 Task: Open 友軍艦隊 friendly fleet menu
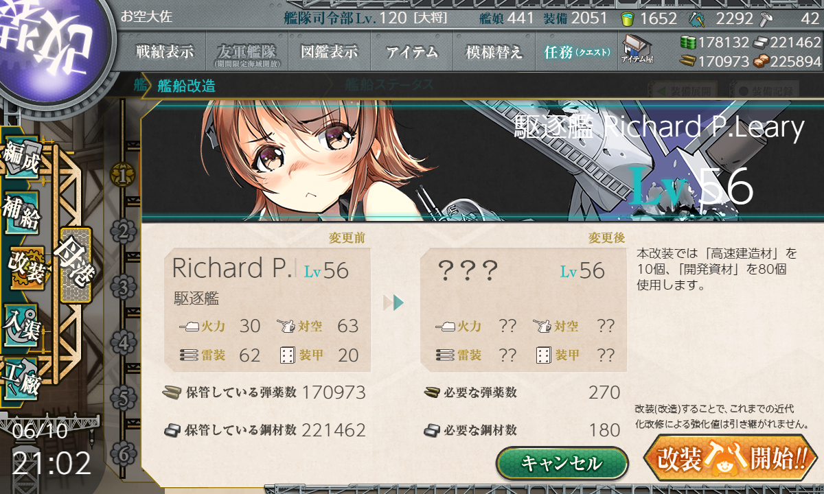click(246, 51)
